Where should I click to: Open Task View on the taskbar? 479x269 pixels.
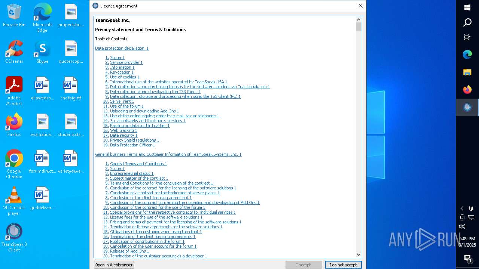coord(467,37)
